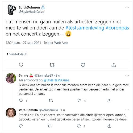Open more options menu on Vera Camilla's reply
Viewport: 133px width, 133px height.
tap(127, 110)
